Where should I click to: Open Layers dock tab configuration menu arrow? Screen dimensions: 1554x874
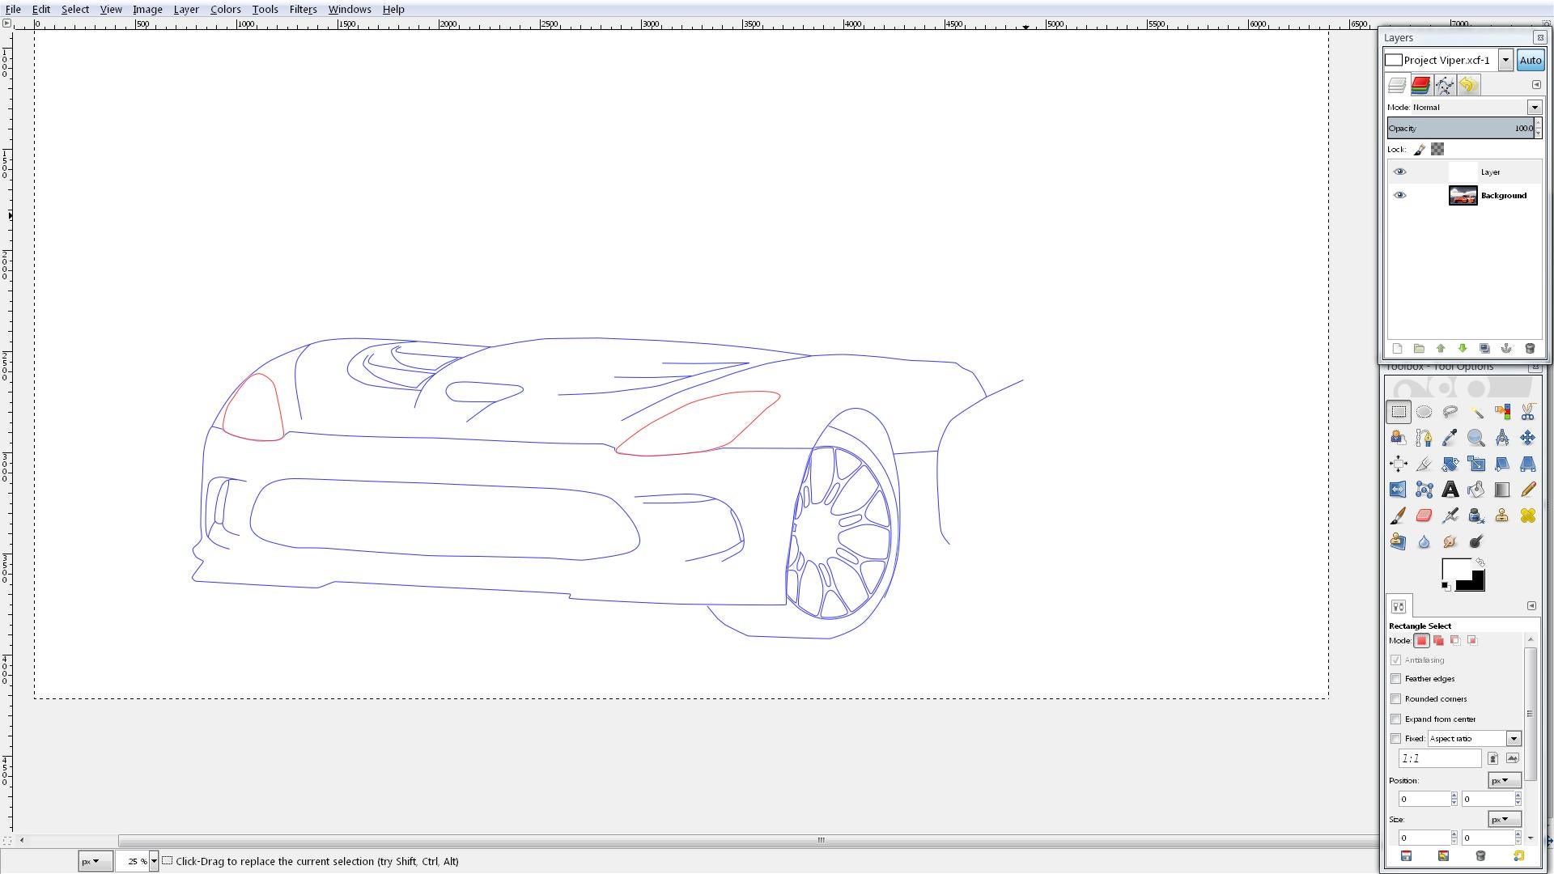click(1536, 85)
